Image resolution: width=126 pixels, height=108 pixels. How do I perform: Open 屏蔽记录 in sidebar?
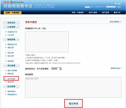tap(11, 74)
